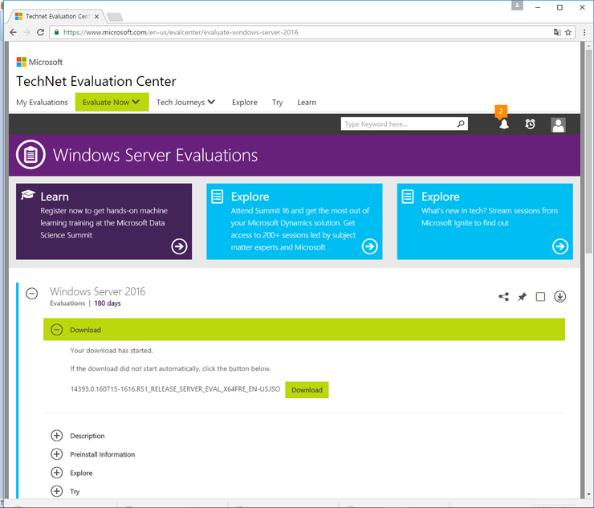Click the browser address bar URL
The width and height of the screenshot is (594, 508).
181,32
